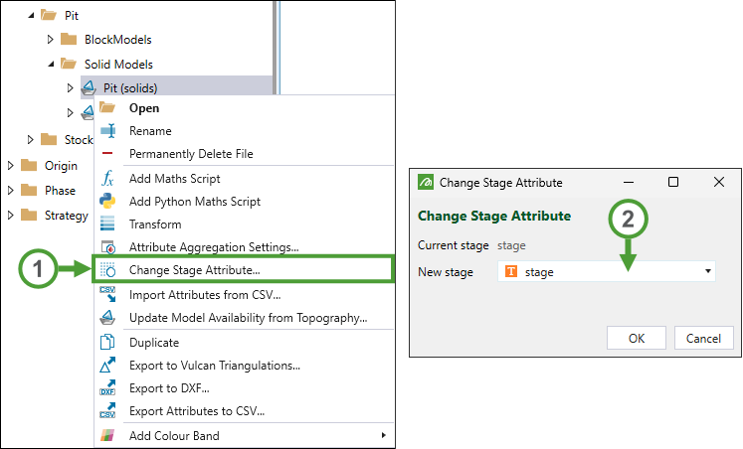Viewport: 743px width, 449px height.
Task: Click the Import Attributes CSV icon
Action: tap(108, 295)
